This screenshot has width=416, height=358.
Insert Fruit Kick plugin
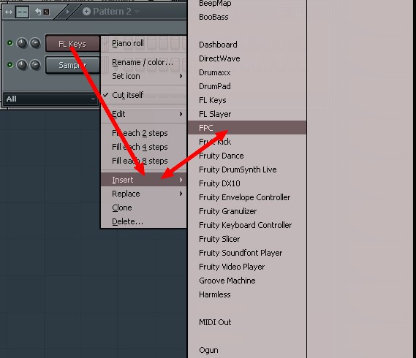coord(247,142)
